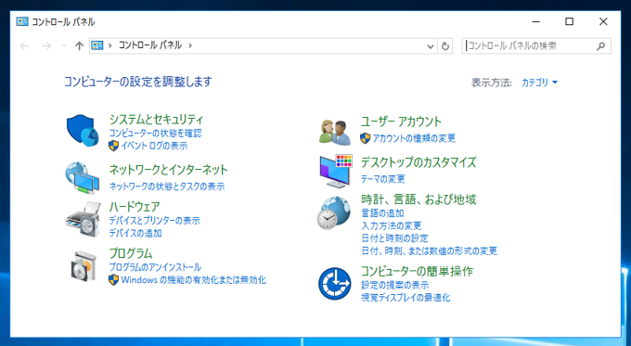The image size is (631, 346).
Task: Open the コンピューターの簡単操作 category link
Action: click(x=417, y=271)
